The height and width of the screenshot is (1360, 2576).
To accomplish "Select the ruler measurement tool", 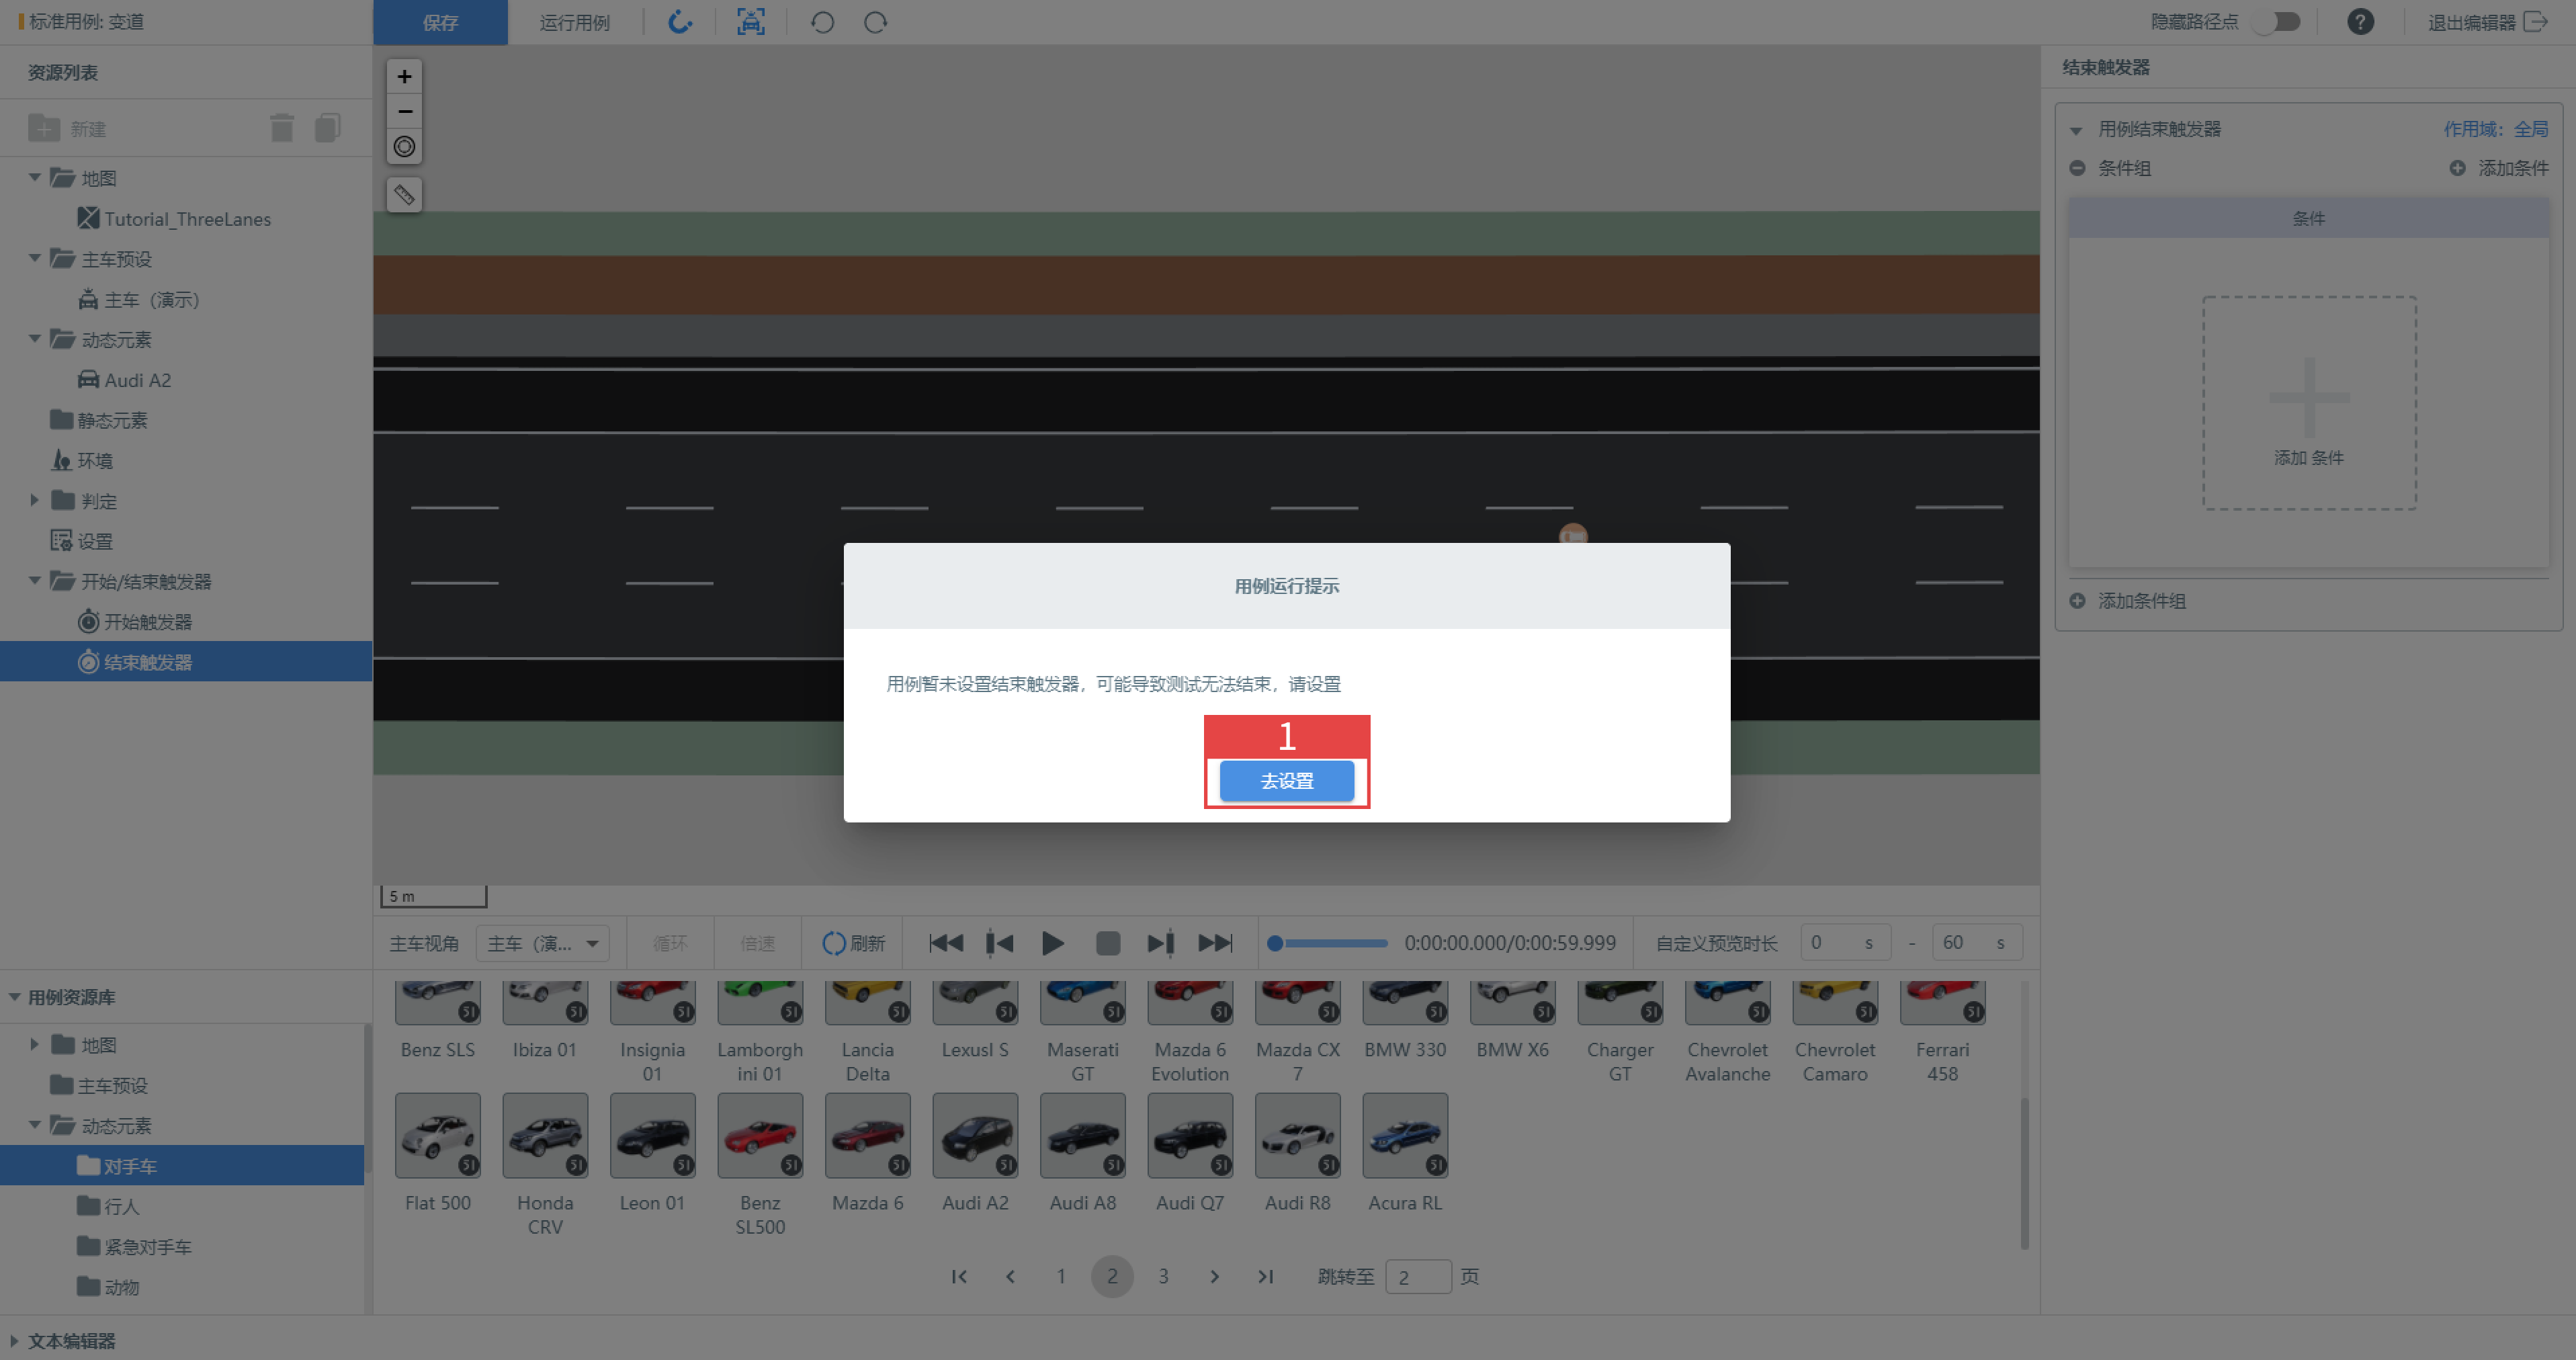I will click(404, 195).
